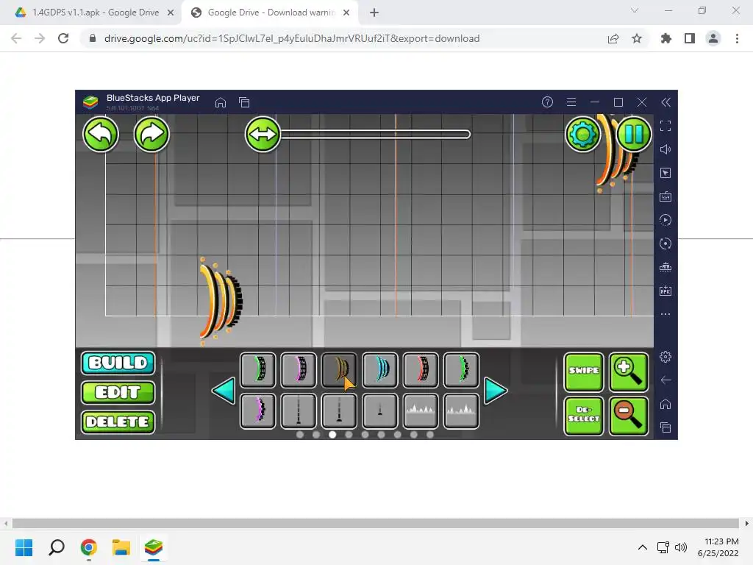Click the orange portal placed in level

pos(221,300)
